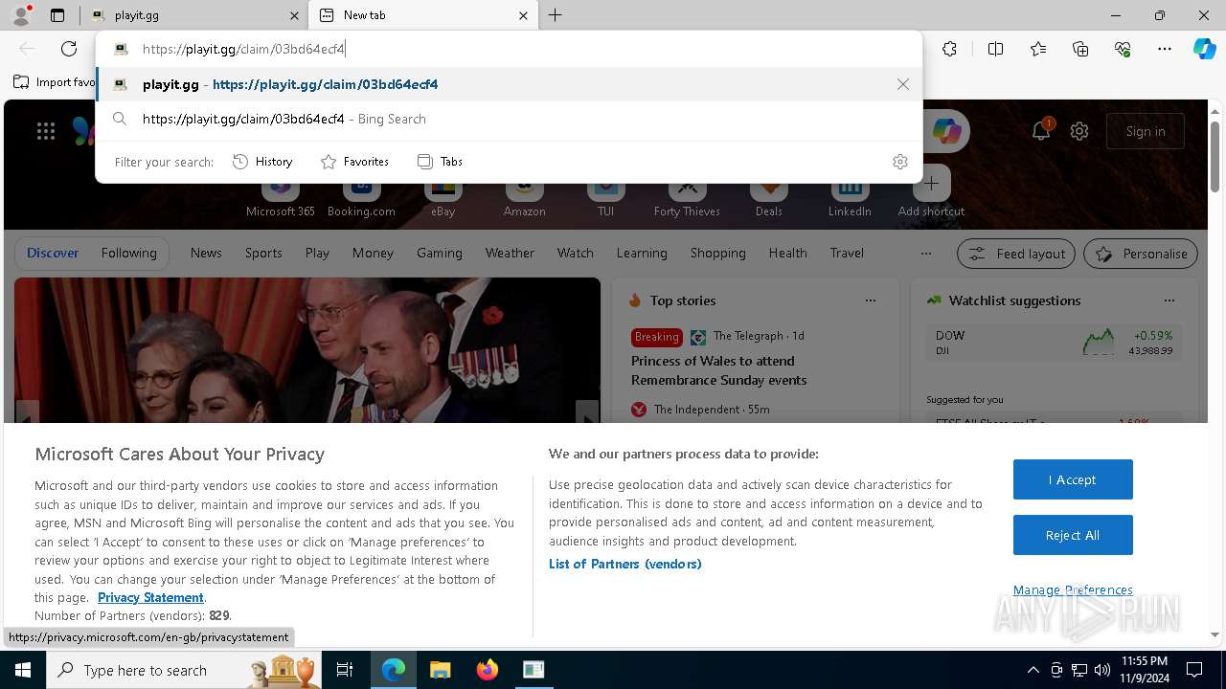Open the News category
1226x689 pixels.
pyautogui.click(x=206, y=253)
